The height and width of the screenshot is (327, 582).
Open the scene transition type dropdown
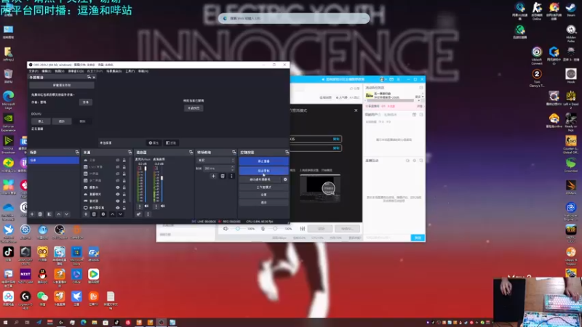coord(215,160)
